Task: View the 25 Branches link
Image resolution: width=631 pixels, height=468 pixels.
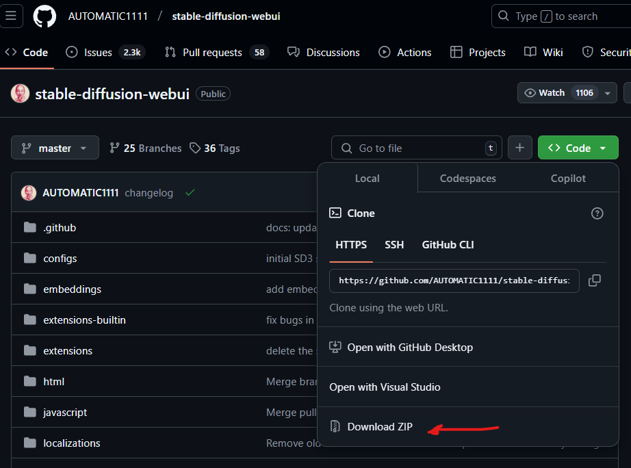Action: [146, 148]
